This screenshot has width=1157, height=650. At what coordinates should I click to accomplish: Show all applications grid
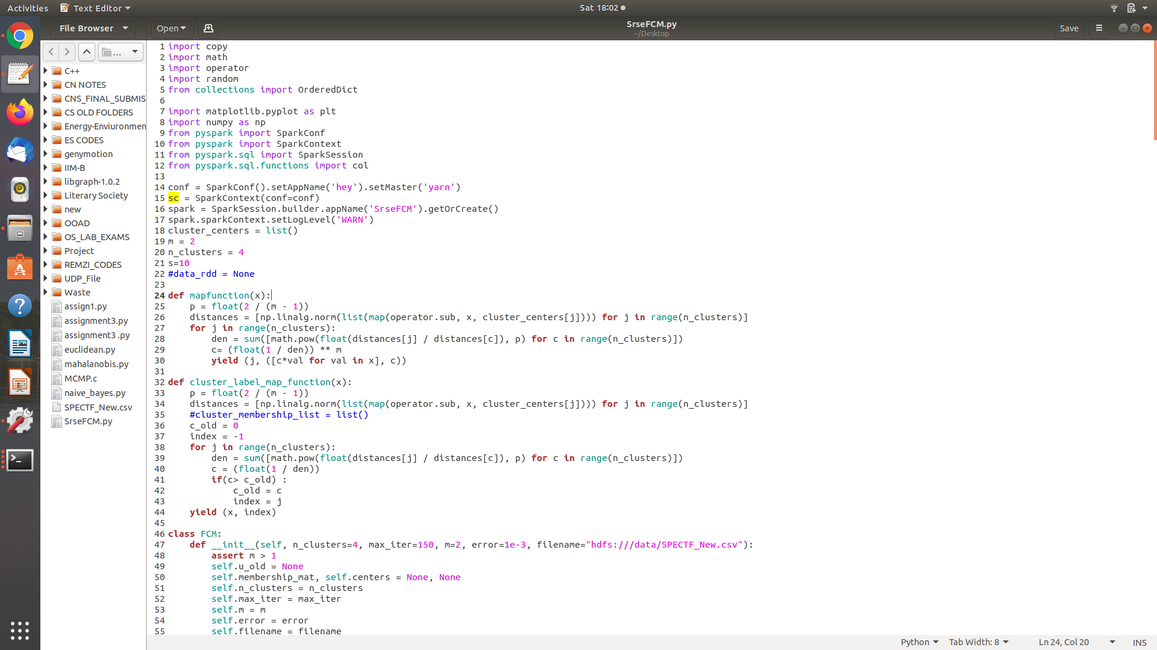pos(20,630)
